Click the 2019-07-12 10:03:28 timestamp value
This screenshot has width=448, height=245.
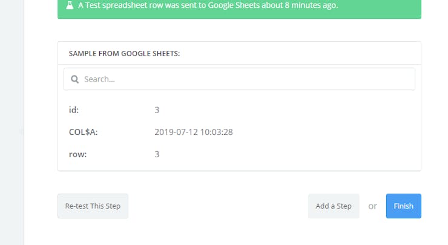pos(194,132)
